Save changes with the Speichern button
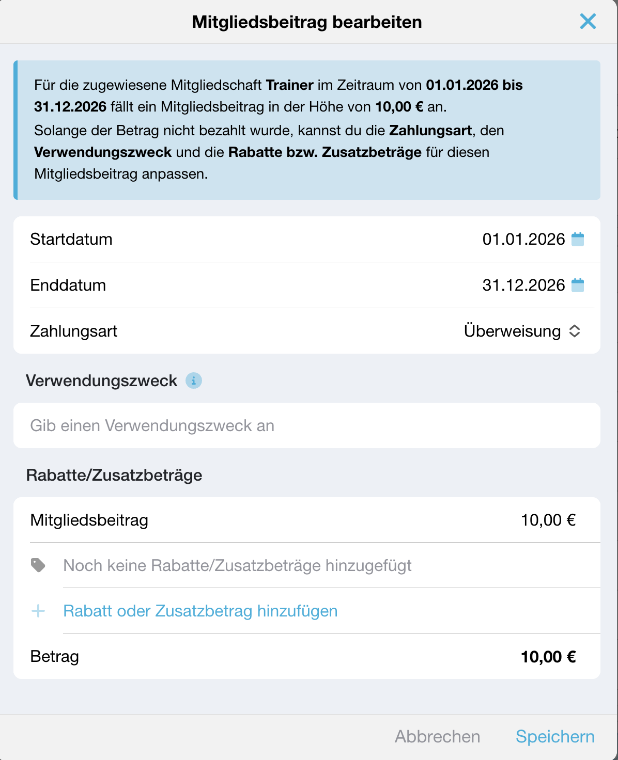 pos(555,736)
